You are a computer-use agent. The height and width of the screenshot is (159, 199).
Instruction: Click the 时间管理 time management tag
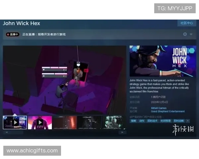click(166, 121)
